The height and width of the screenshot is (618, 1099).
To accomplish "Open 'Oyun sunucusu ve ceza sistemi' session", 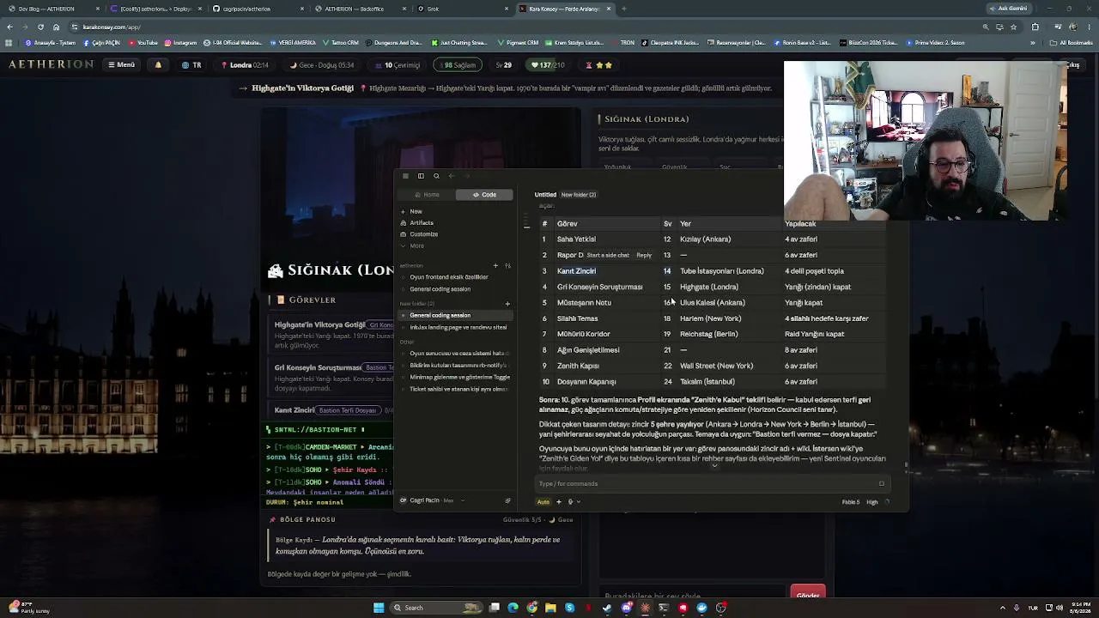I will coord(459,354).
